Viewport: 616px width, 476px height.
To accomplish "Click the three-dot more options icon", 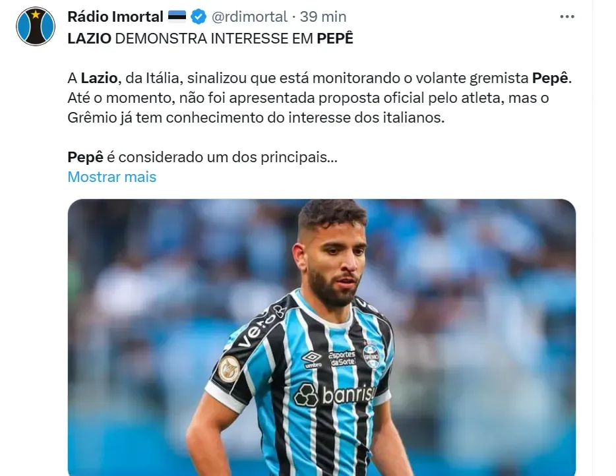I will point(567,16).
